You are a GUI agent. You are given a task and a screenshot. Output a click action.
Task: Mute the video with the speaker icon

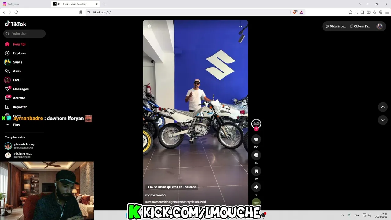[x=149, y=26]
